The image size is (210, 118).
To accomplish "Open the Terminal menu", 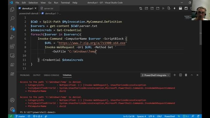I will tap(65, 3).
